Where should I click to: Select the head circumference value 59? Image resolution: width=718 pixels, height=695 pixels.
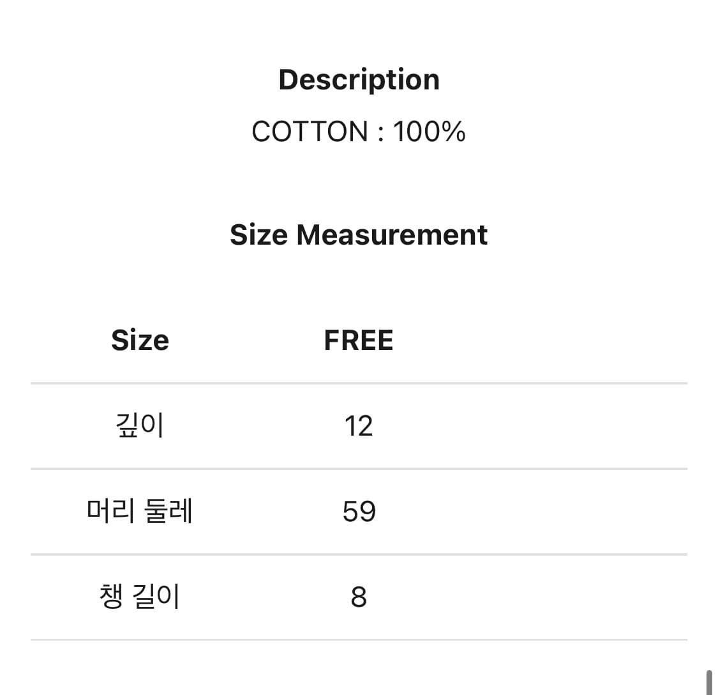click(x=359, y=512)
